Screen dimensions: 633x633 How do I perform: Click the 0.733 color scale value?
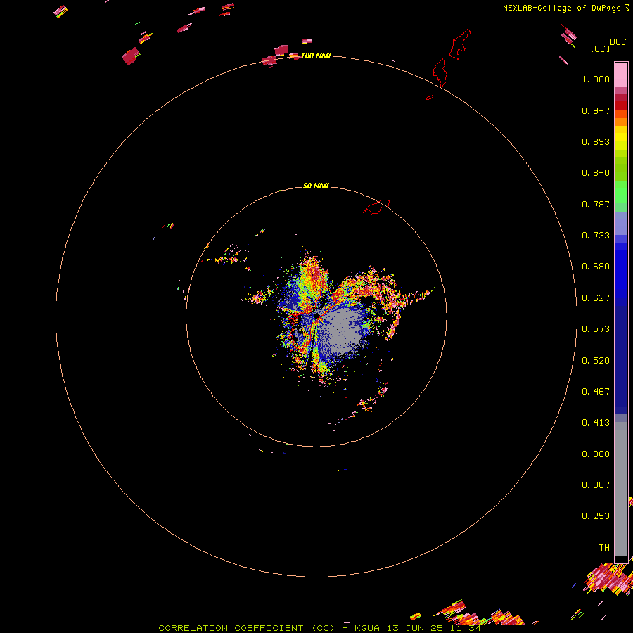coord(596,236)
